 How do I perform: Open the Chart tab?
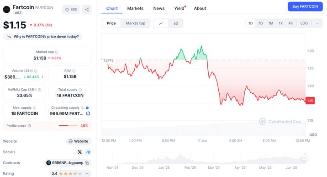coord(112,8)
